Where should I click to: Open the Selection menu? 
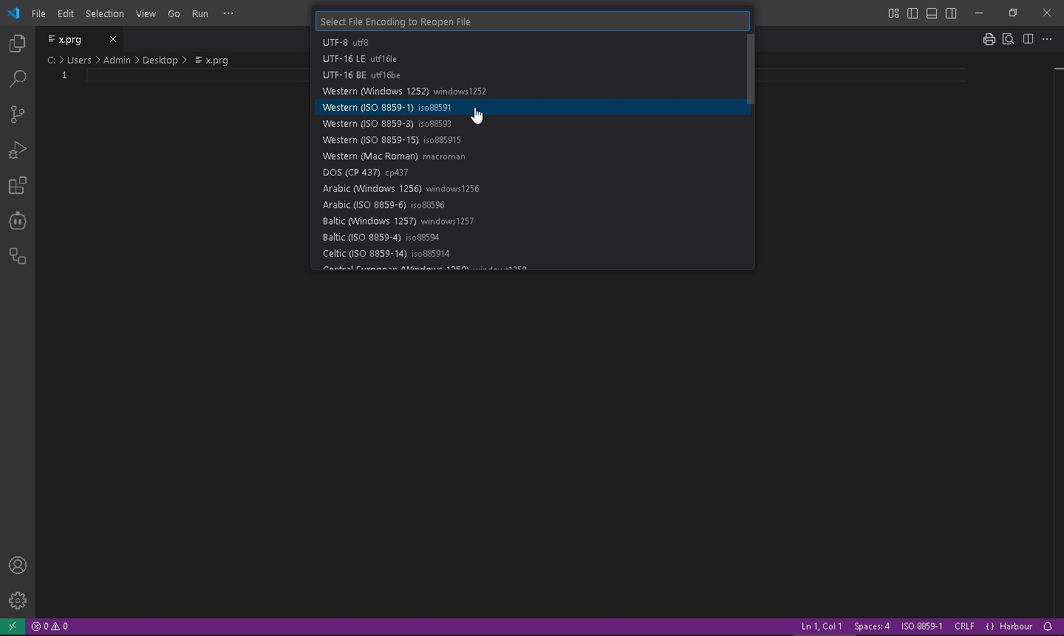pos(104,13)
